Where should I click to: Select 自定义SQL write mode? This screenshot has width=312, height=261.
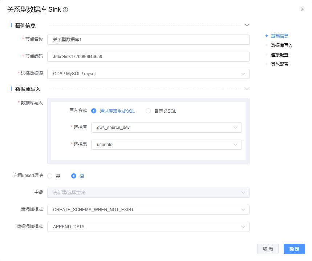click(148, 111)
